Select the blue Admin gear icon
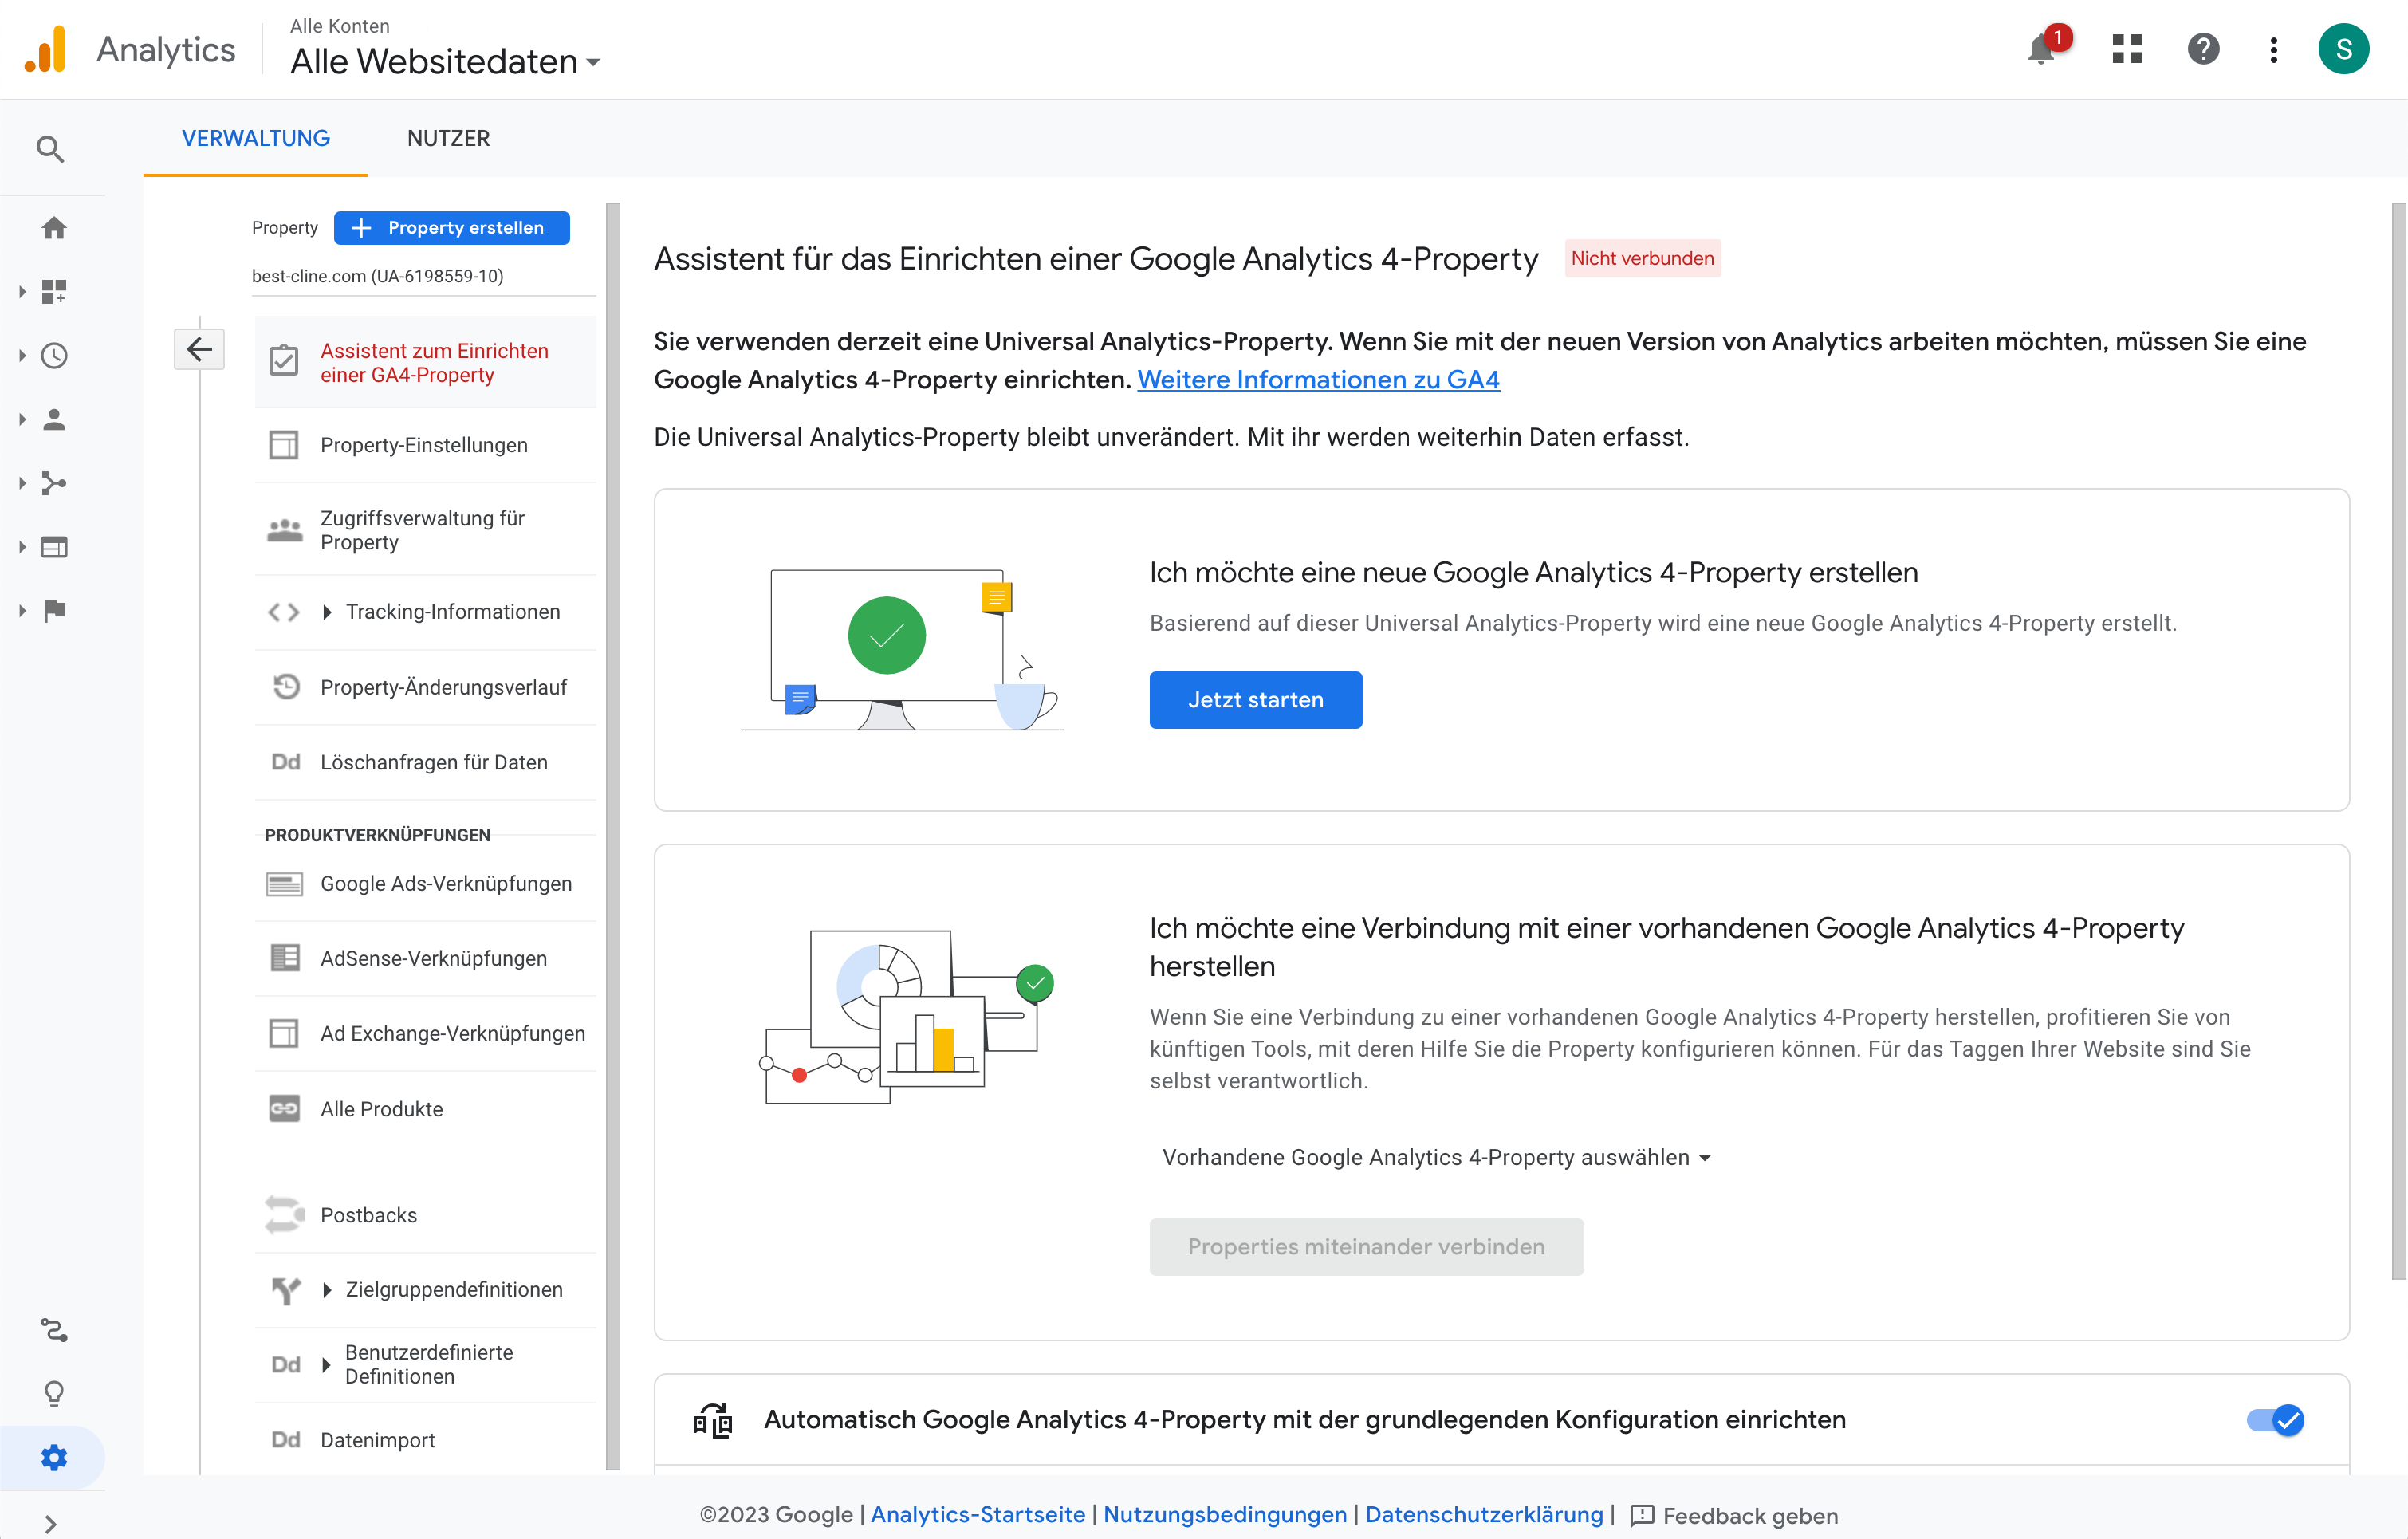Image resolution: width=2408 pixels, height=1539 pixels. 53,1457
